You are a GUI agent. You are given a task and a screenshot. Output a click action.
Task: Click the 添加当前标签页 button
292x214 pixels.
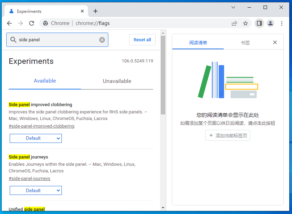pyautogui.click(x=227, y=135)
